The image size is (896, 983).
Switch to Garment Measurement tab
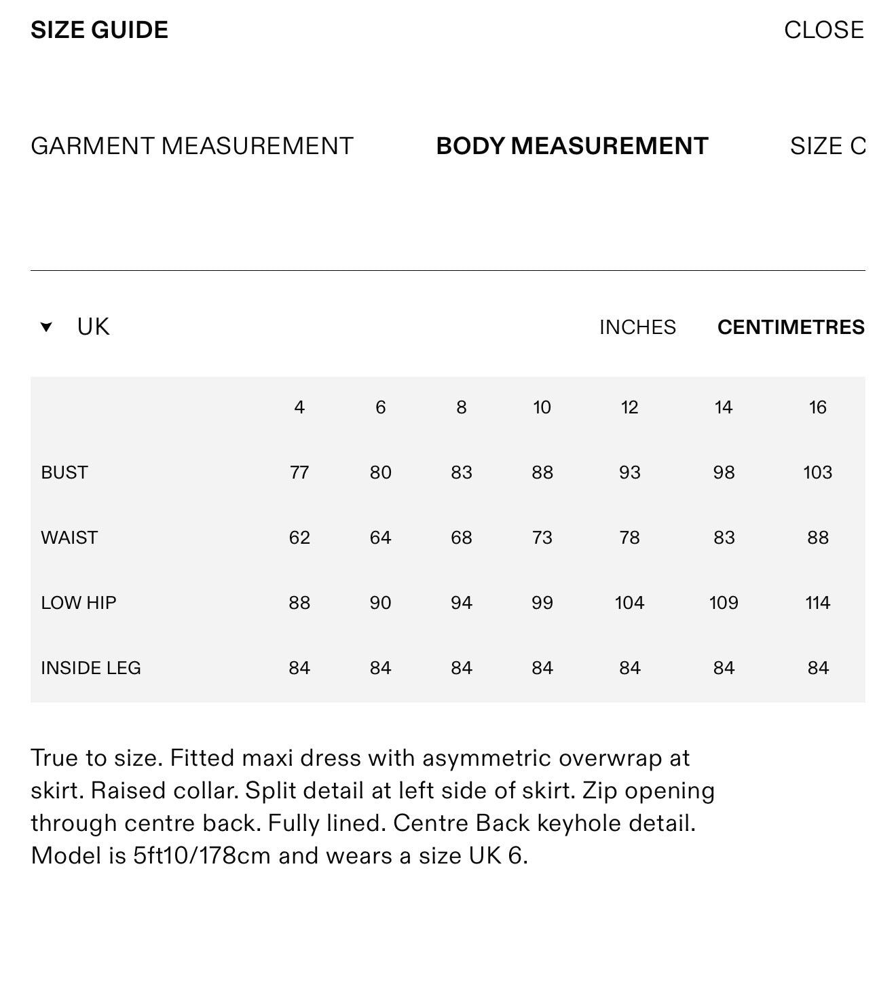[192, 146]
